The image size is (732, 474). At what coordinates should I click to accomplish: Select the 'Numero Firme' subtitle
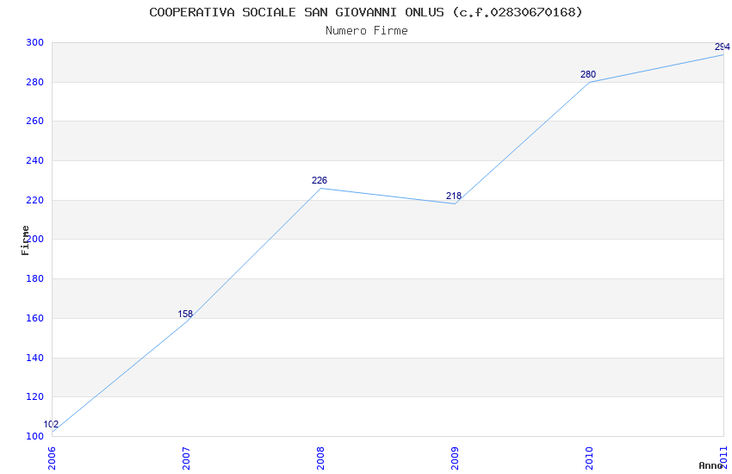pos(367,31)
